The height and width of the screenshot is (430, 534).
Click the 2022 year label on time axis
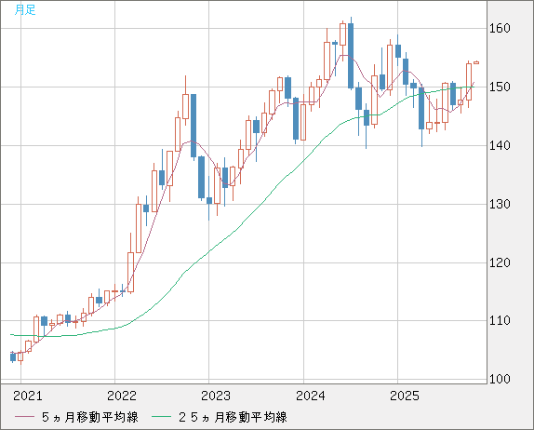coord(122,396)
